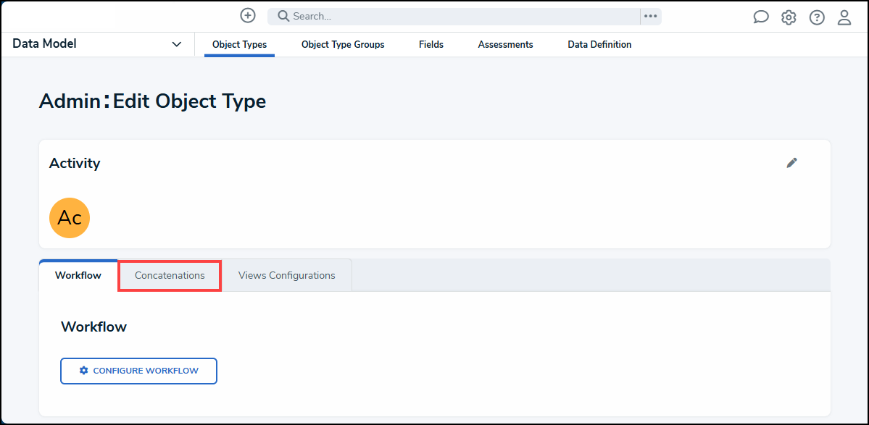The width and height of the screenshot is (869, 425).
Task: Navigate to the Data Definition tab
Action: pos(599,45)
